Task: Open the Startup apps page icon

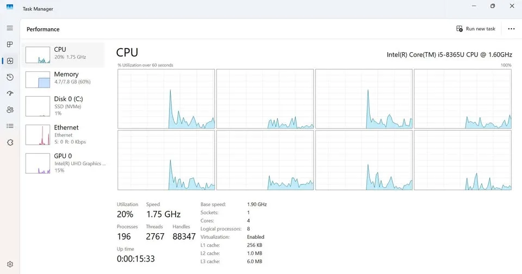Action: coord(10,94)
